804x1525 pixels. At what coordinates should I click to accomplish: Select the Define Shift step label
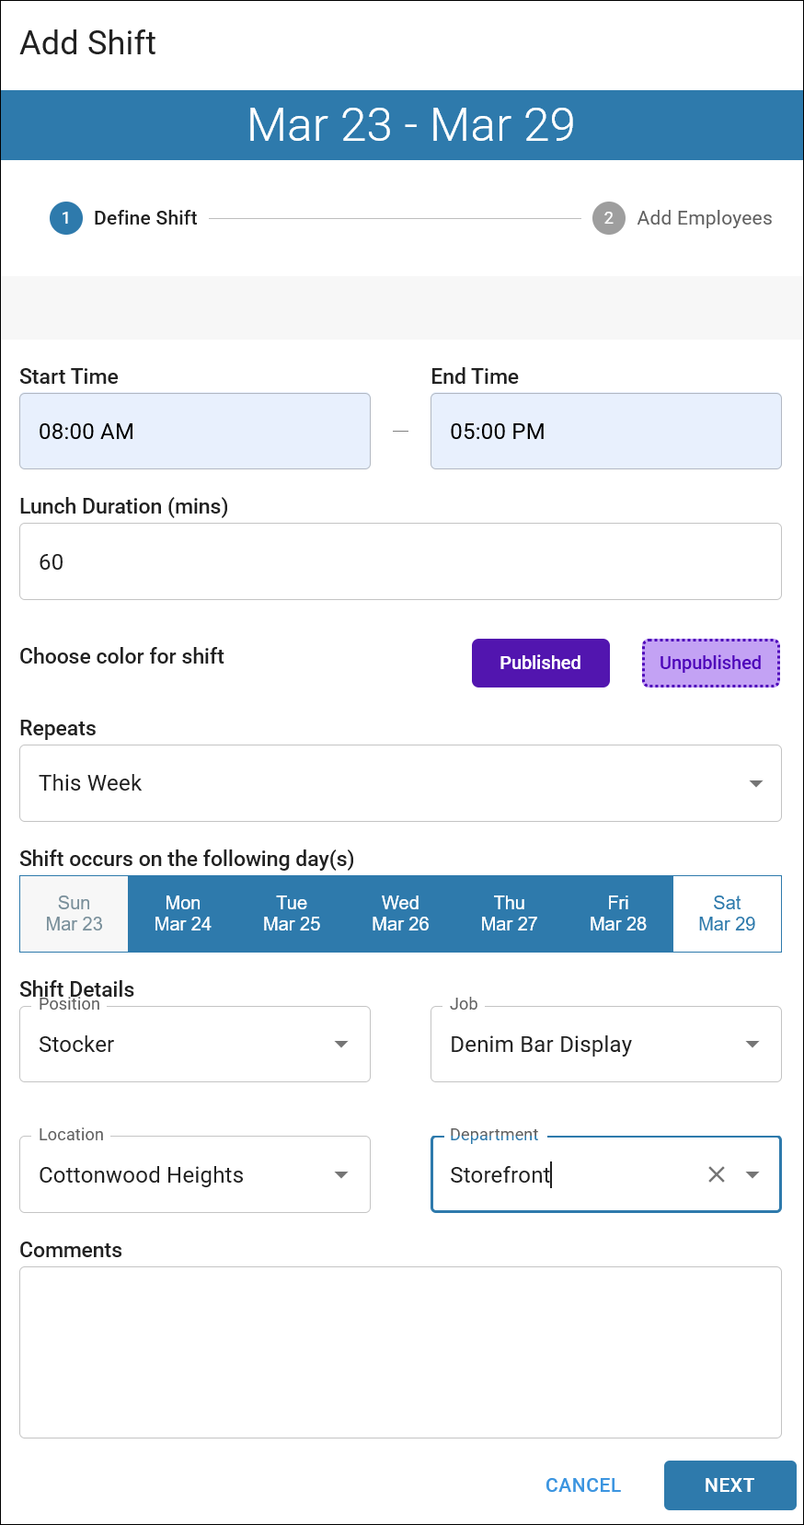click(145, 218)
